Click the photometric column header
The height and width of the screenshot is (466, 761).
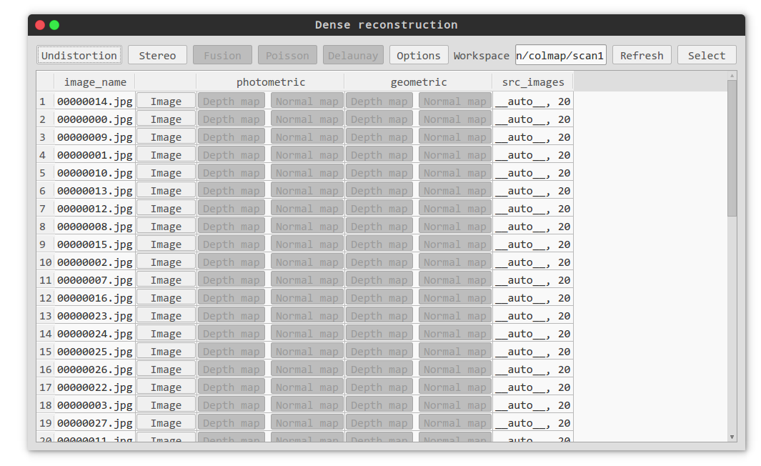tap(270, 82)
